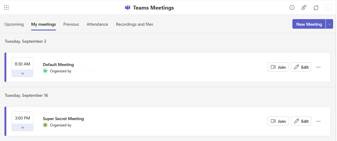Switch to the Upcoming tab
Image resolution: width=337 pixels, height=141 pixels.
click(x=14, y=24)
